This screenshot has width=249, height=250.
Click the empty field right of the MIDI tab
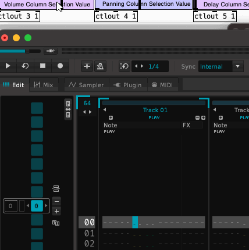216,84
